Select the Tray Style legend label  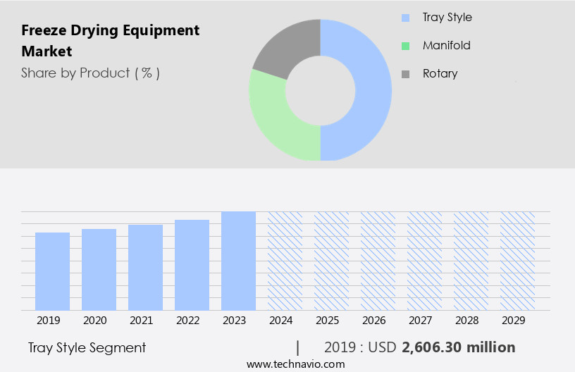pyautogui.click(x=447, y=18)
